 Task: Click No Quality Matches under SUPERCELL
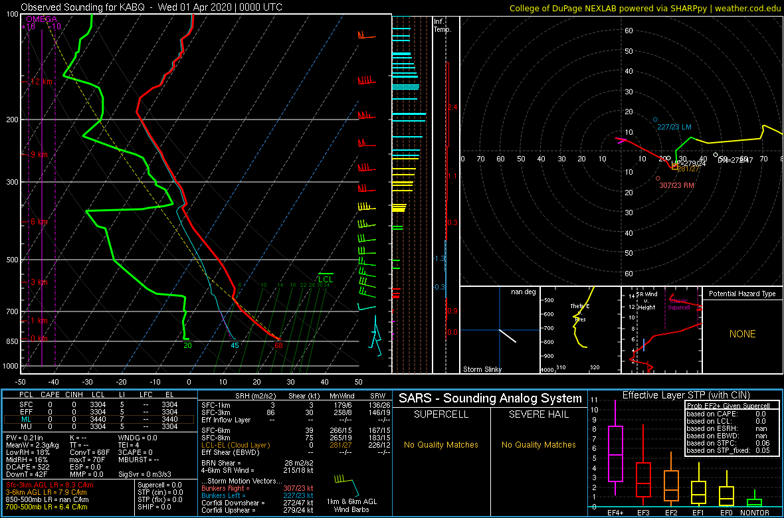coord(440,444)
